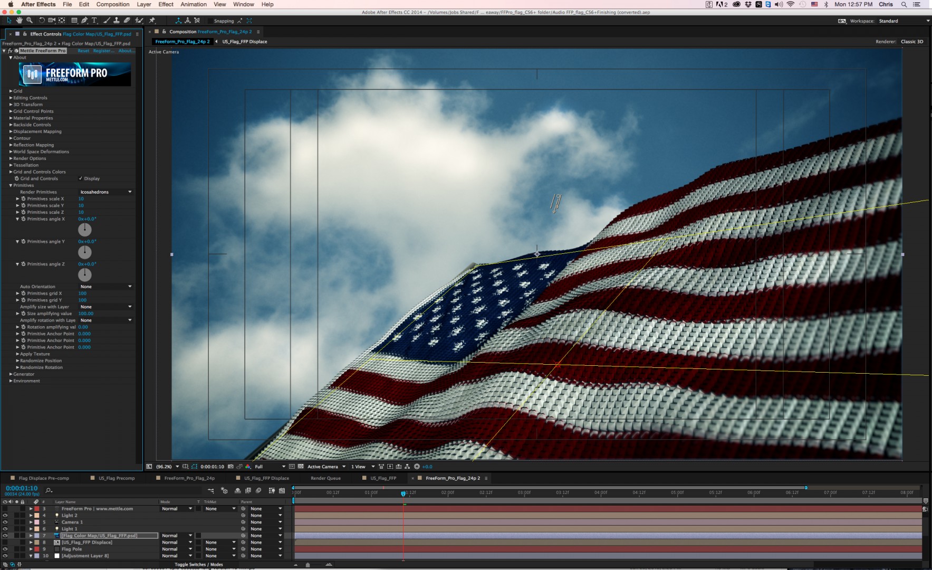Open the Render Queue panel
Image resolution: width=932 pixels, height=570 pixels.
[x=326, y=478]
